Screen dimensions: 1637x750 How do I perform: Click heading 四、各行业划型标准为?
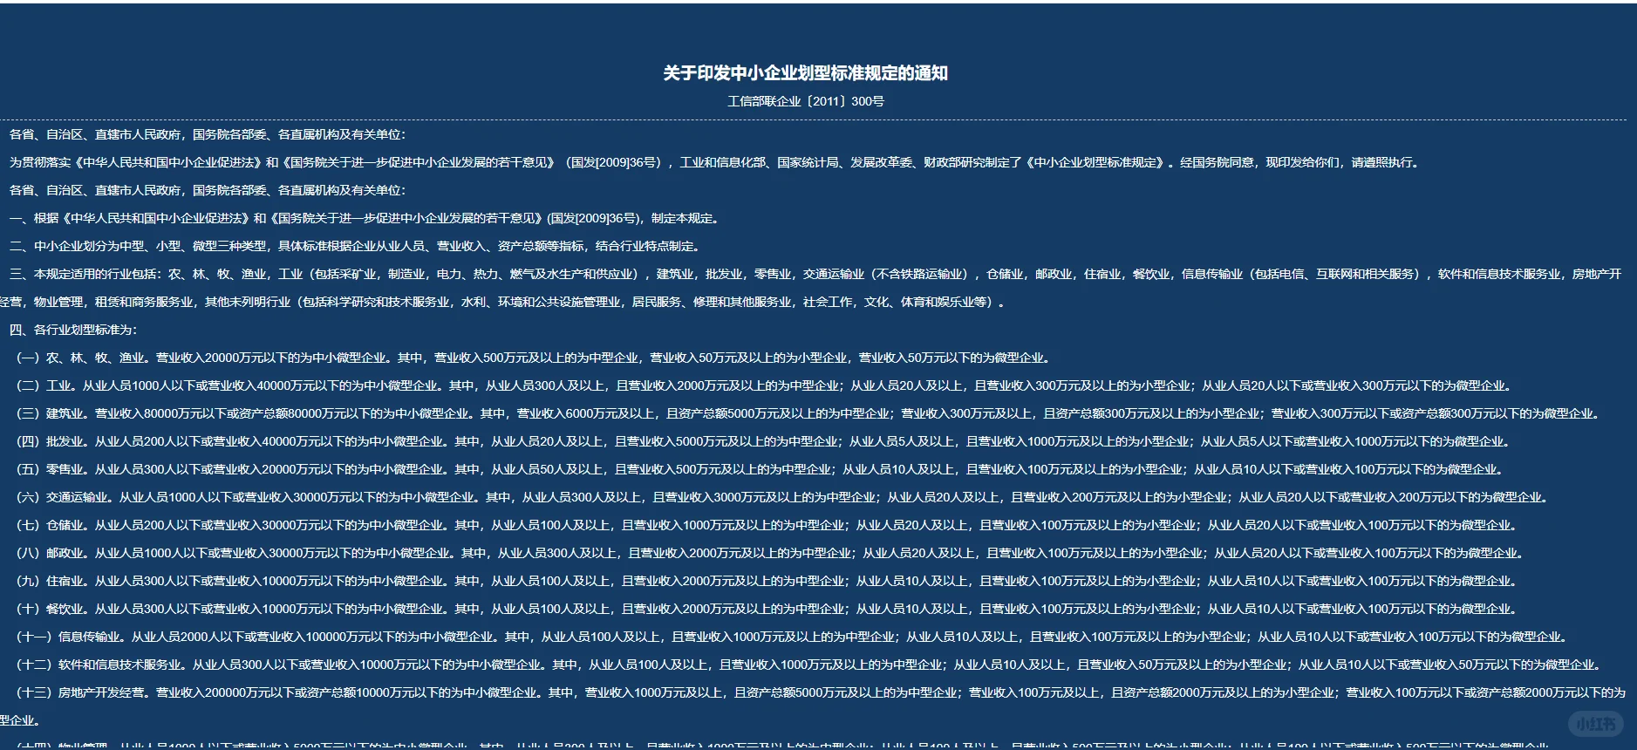[x=73, y=330]
